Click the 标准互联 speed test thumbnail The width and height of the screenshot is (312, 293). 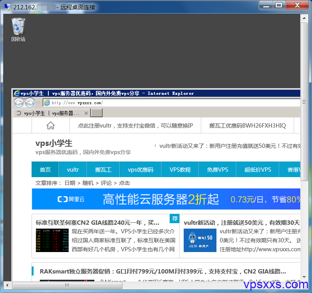pyautogui.click(x=52, y=240)
